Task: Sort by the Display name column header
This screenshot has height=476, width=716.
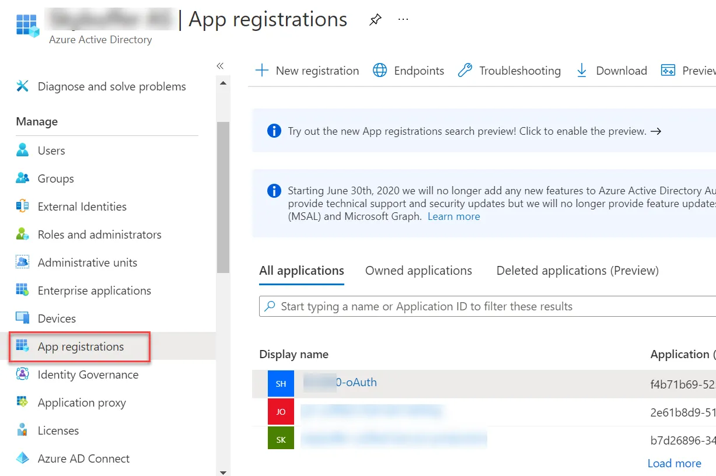Action: click(x=294, y=354)
